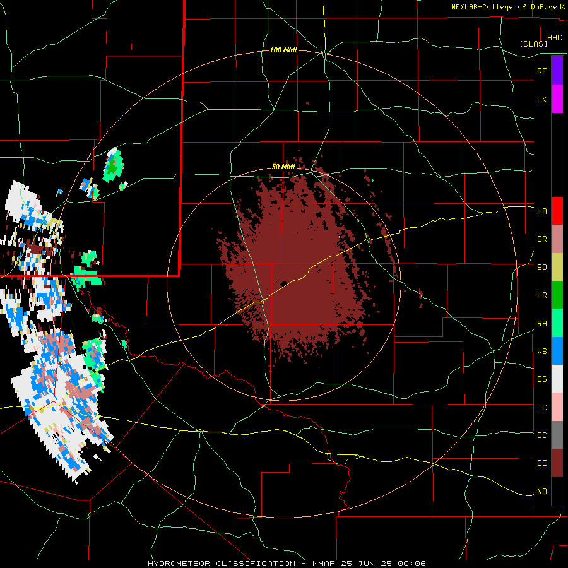
Task: Choose the gray GC legend swatch
Action: click(557, 435)
